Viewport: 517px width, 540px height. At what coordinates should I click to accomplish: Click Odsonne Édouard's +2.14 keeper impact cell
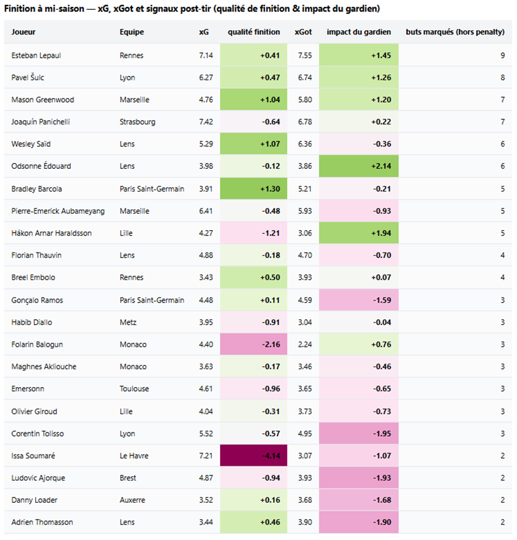pyautogui.click(x=359, y=166)
